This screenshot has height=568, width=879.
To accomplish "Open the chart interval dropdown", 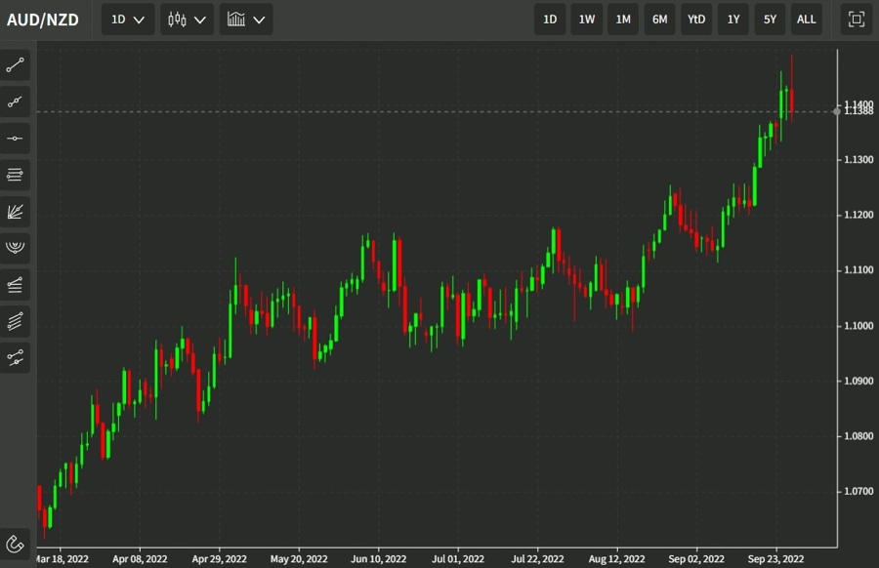I will (x=126, y=19).
